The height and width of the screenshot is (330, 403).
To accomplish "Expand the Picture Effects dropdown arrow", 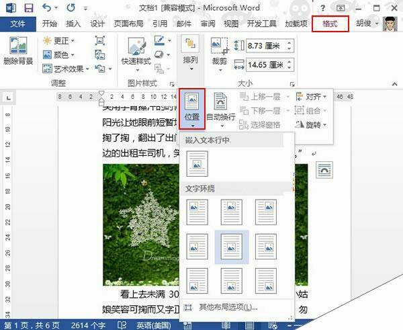I will 169,55.
